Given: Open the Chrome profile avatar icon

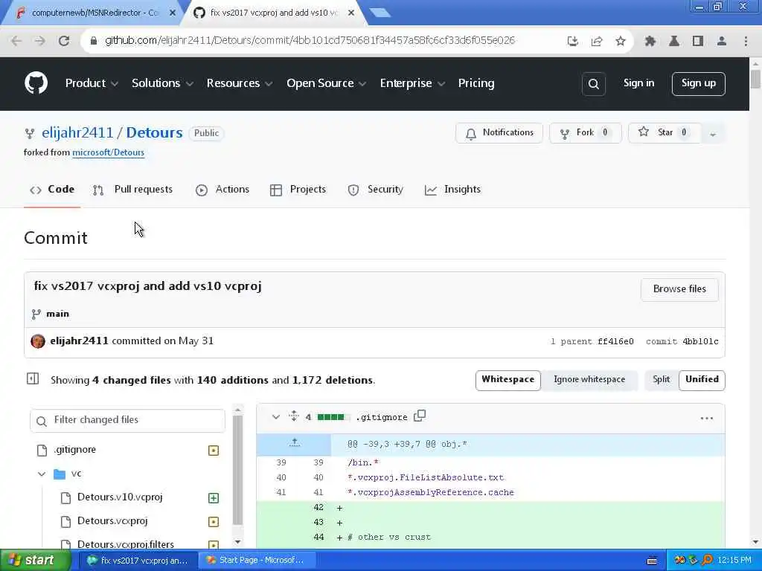Looking at the screenshot, I should [721, 41].
